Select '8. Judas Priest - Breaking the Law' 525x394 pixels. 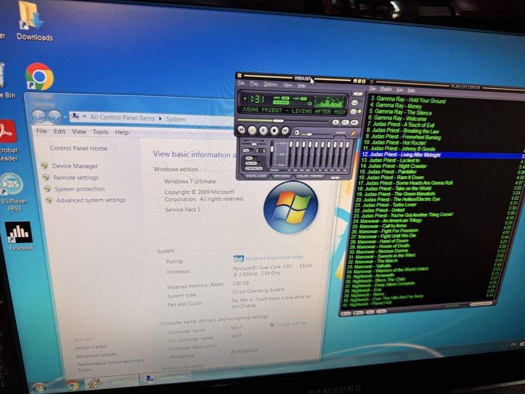coord(402,131)
